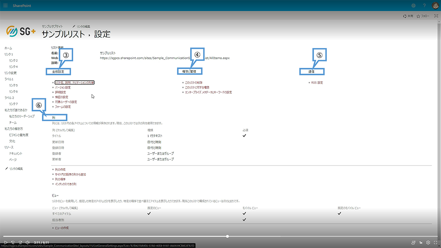
Task: Toggle the page focus mode icon
Action: click(436, 16)
